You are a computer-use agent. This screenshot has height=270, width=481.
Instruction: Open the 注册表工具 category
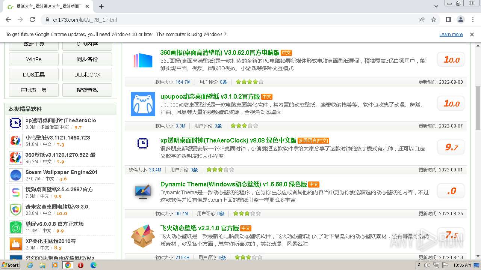tap(34, 90)
